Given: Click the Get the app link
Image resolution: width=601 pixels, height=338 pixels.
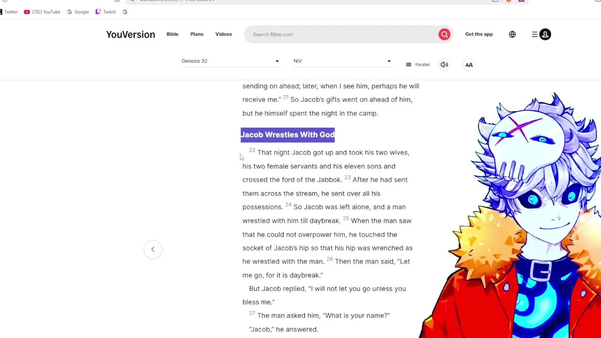Looking at the screenshot, I should tap(479, 34).
